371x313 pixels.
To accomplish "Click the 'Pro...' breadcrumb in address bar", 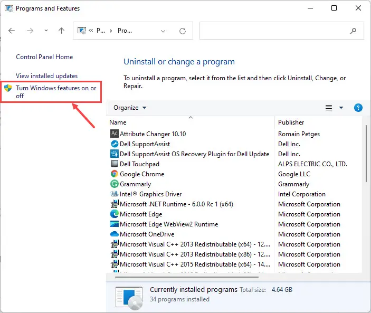I will coord(125,31).
